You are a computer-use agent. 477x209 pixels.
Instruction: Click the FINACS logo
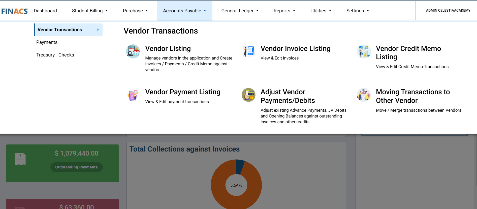(x=14, y=11)
